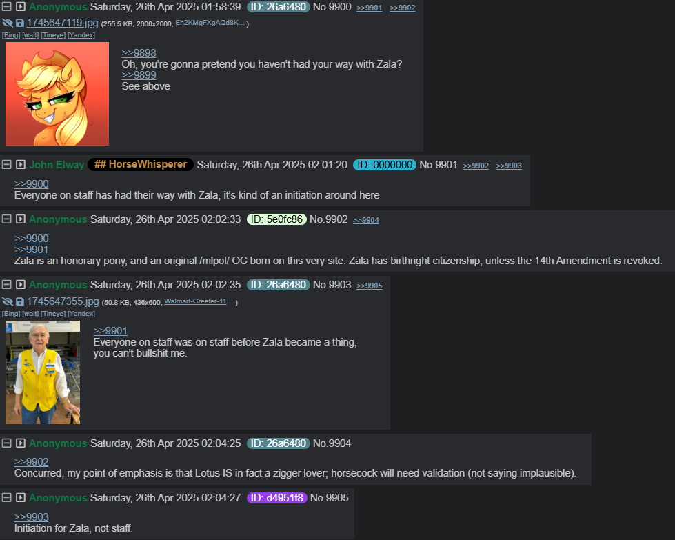Click save disk icon for 1745647355.jpg
Screen dimensions: 675x540
[20, 301]
